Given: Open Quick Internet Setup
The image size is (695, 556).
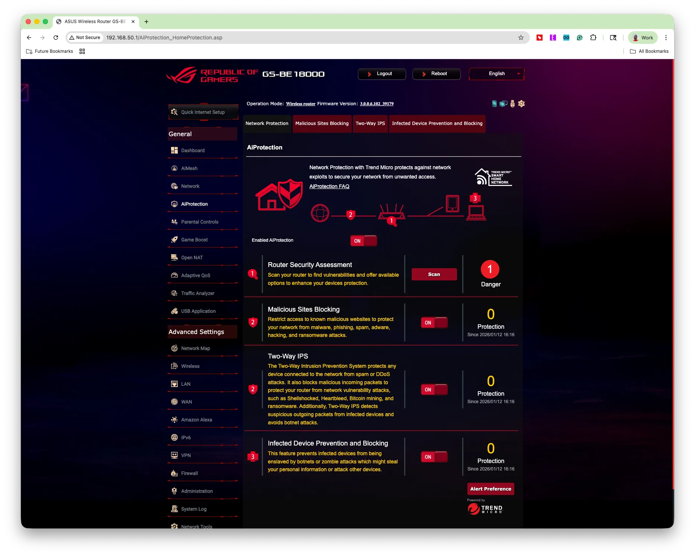Looking at the screenshot, I should tap(203, 112).
